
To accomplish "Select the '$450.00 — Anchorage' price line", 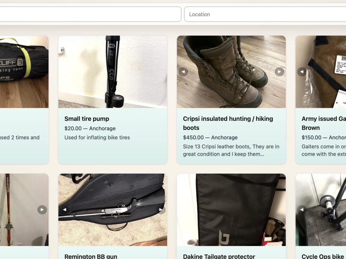I will point(210,137).
